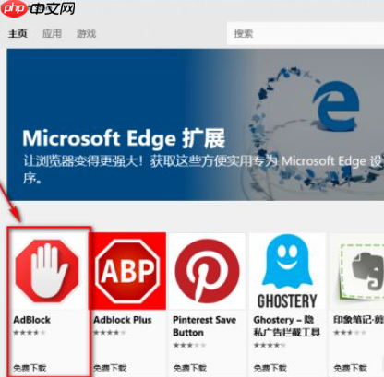
Task: Open the AdBlock hand icon
Action: (47, 271)
